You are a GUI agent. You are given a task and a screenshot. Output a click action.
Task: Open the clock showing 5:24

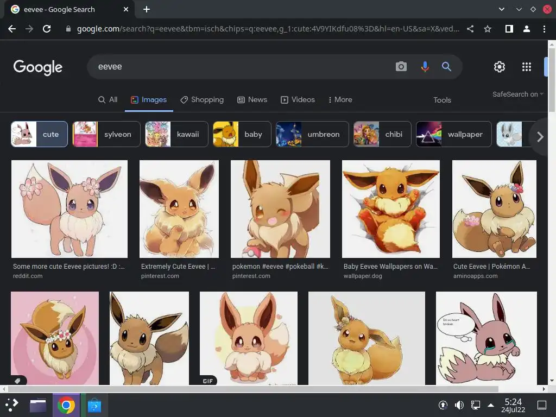(x=513, y=405)
